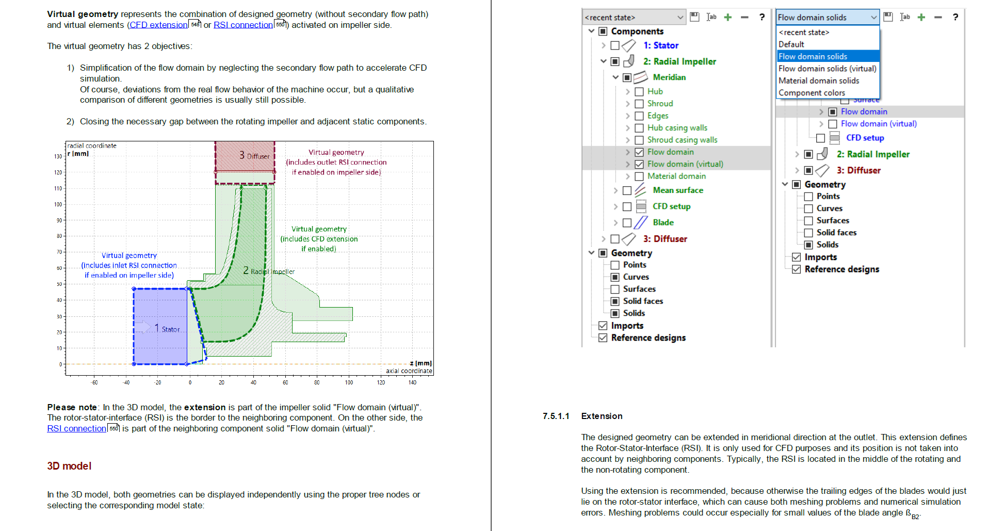This screenshot has width=987, height=531.
Task: Check the Material domain checkbox
Action: [639, 176]
